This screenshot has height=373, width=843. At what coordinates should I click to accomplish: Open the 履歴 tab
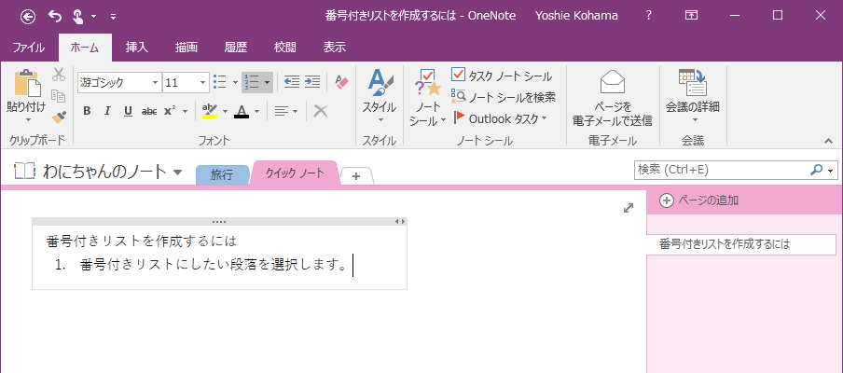tap(236, 48)
